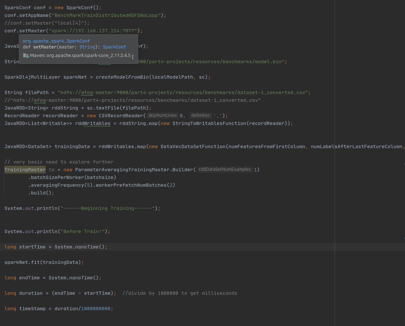
Task: Click the divide by 1000000 comment
Action: tap(180, 293)
